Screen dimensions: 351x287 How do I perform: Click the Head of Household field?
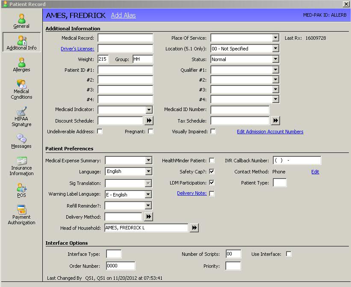point(146,228)
